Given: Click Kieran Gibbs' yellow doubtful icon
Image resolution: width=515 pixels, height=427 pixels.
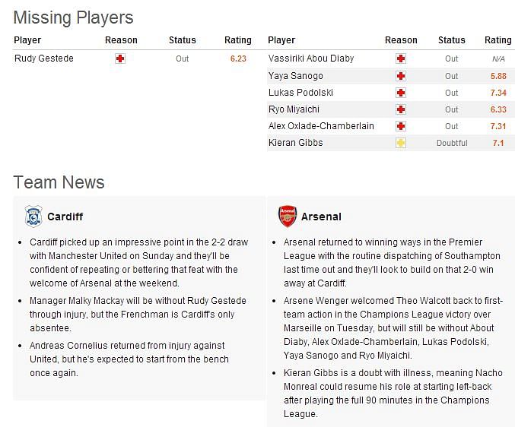Looking at the screenshot, I should 401,143.
